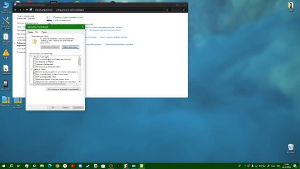The width and height of the screenshot is (300, 169).
Task: Open Settings gear on the taskbar
Action: 34,166
